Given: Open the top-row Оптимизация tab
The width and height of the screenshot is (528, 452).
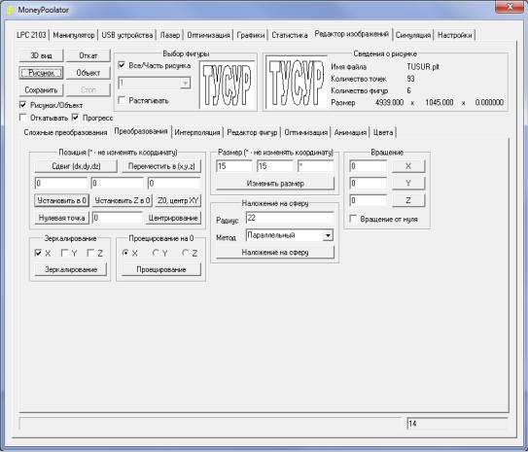Looking at the screenshot, I should [x=208, y=35].
